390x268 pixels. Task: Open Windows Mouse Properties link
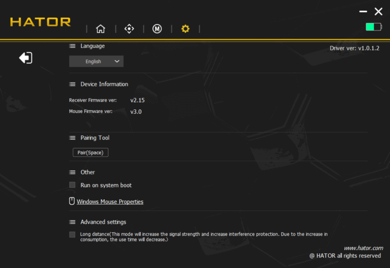(110, 201)
